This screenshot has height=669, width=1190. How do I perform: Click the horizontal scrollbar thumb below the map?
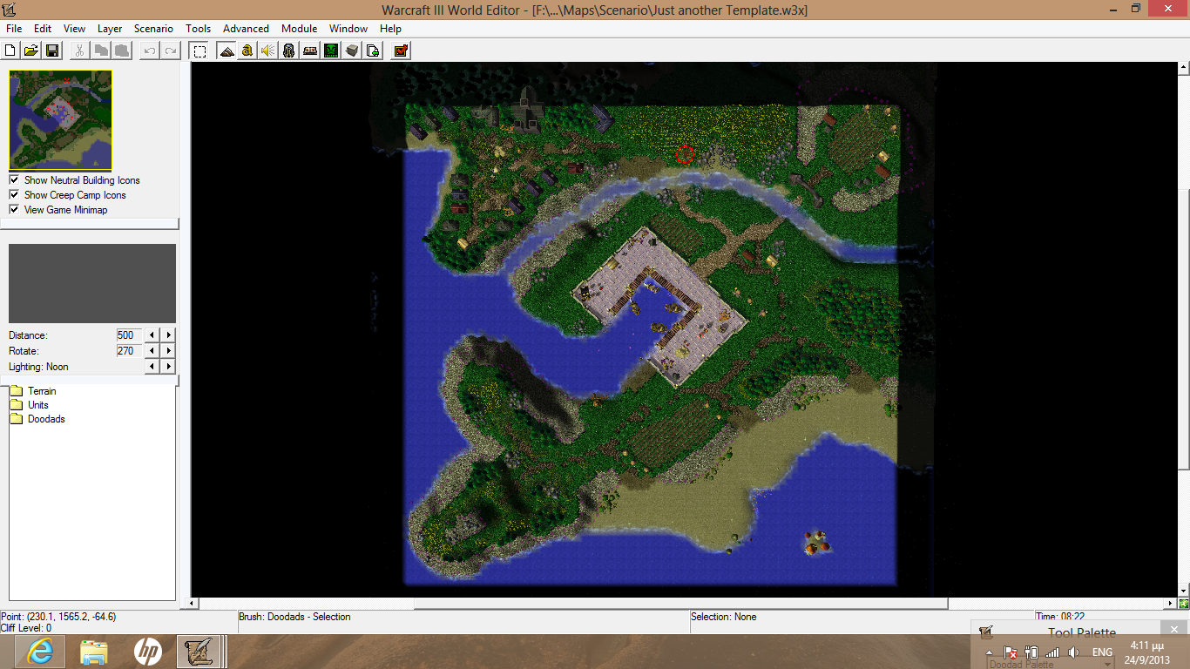[x=680, y=603]
